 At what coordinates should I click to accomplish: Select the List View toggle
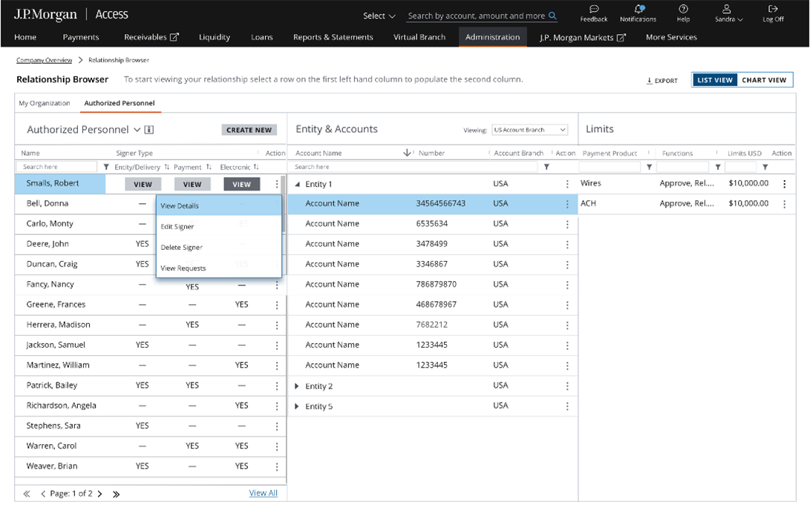pyautogui.click(x=714, y=80)
